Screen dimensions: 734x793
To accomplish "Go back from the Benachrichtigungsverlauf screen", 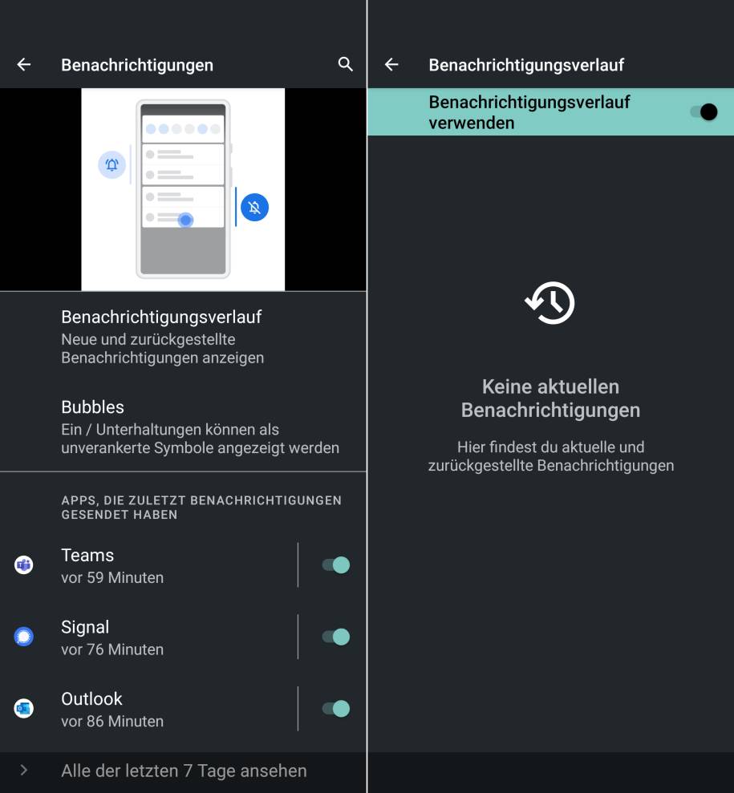I will (391, 65).
